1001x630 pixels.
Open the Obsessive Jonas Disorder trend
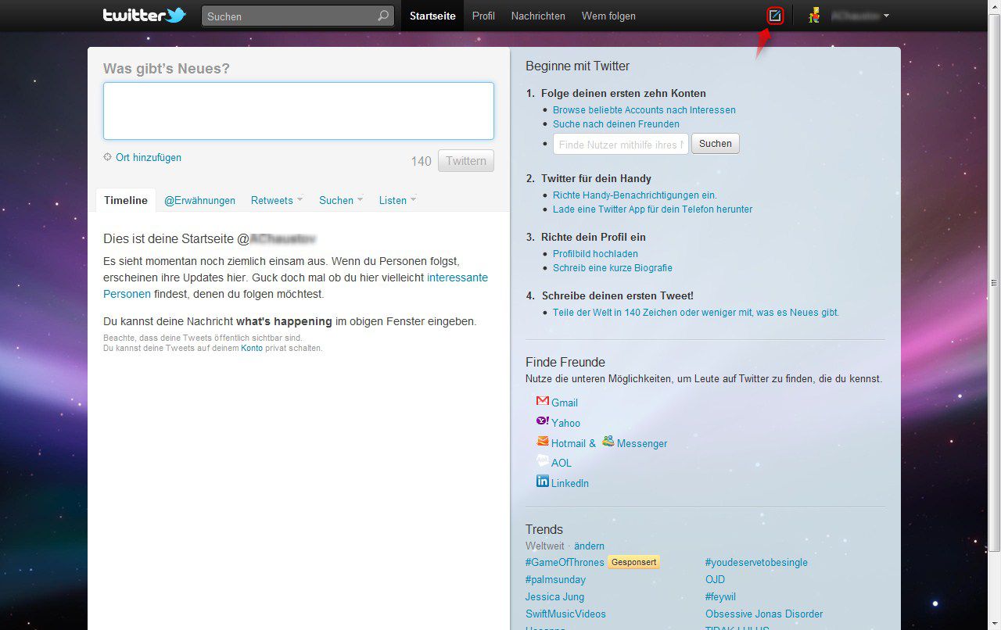pos(764,614)
